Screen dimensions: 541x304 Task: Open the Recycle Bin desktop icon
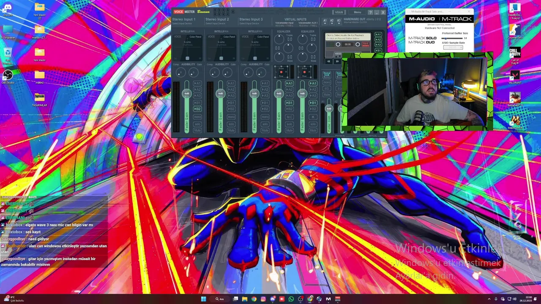click(8, 55)
